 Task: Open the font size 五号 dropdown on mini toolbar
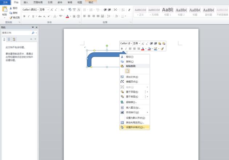139,43
